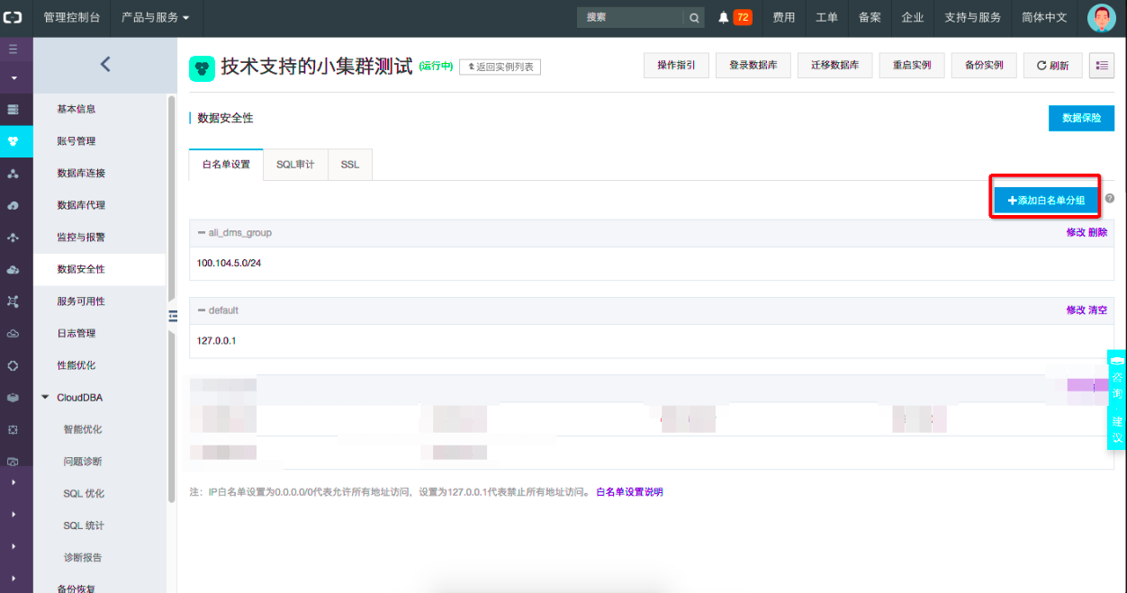Collapse the default whitelist group
This screenshot has width=1127, height=593.
[202, 310]
